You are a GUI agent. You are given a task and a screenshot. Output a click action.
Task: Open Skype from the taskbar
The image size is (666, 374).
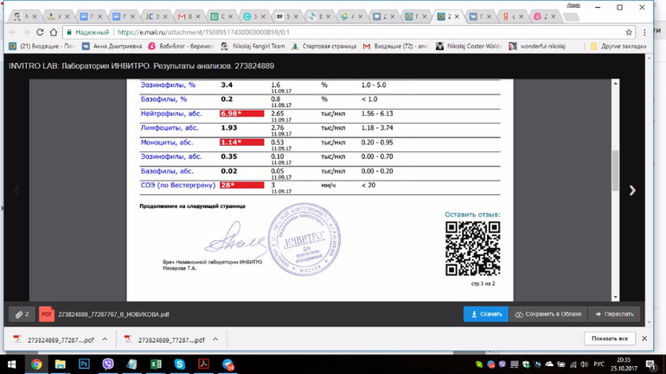click(180, 364)
